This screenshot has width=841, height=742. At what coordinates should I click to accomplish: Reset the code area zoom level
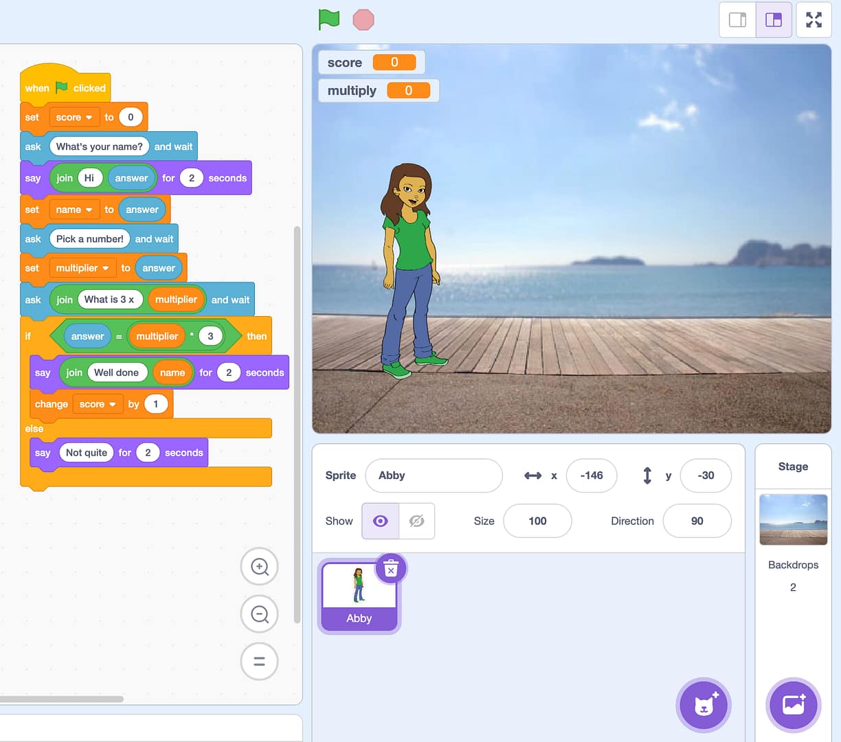(x=259, y=661)
